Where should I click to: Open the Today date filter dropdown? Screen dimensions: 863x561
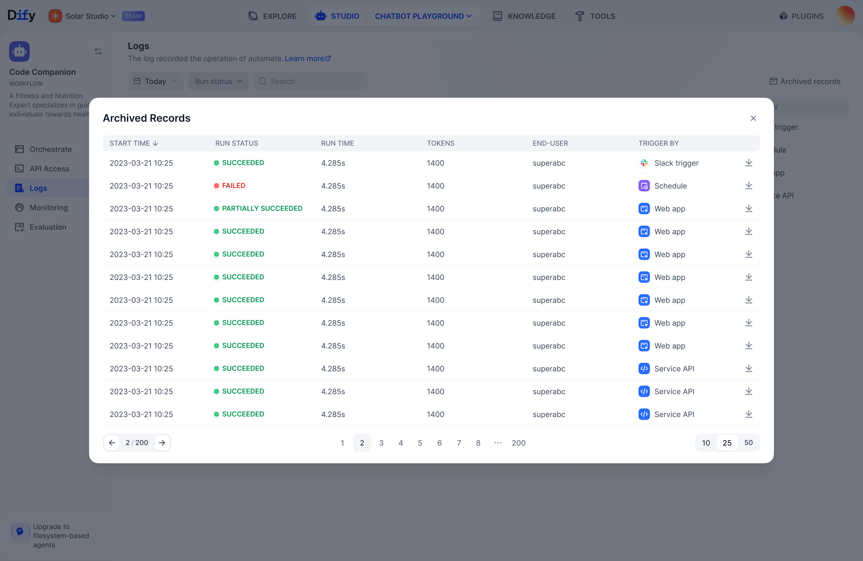(156, 81)
